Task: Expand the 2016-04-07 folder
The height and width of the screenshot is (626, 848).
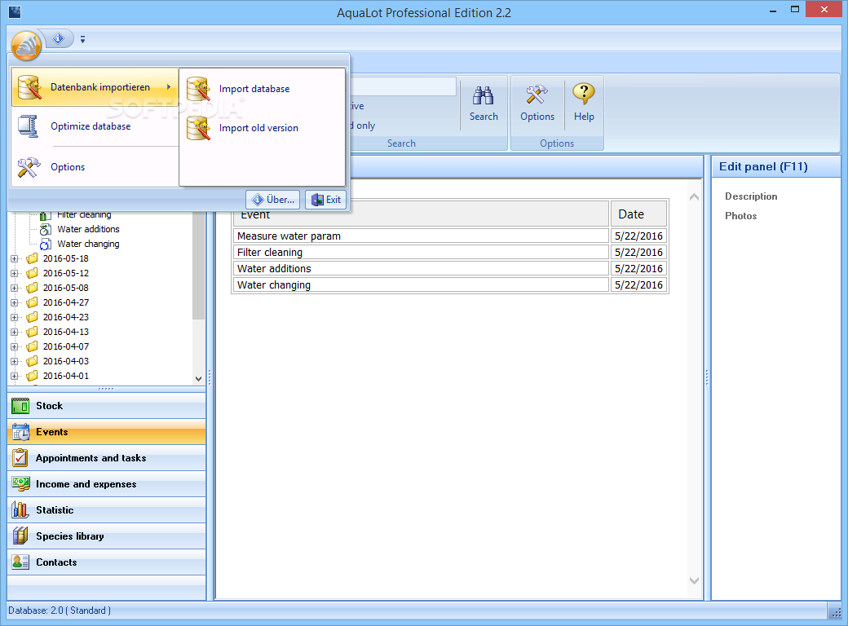Action: pos(15,346)
